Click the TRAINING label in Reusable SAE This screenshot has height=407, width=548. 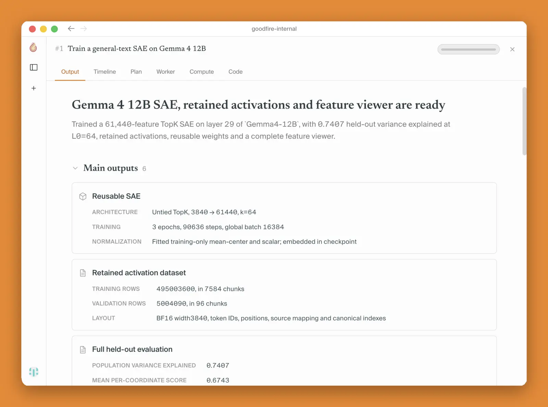[106, 227]
